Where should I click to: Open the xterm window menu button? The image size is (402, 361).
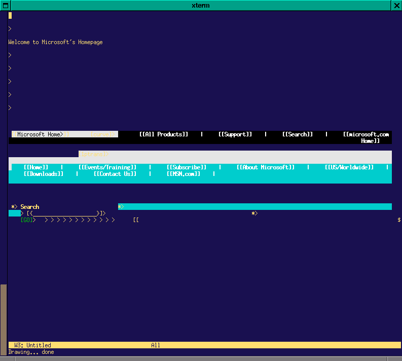tap(5, 5)
